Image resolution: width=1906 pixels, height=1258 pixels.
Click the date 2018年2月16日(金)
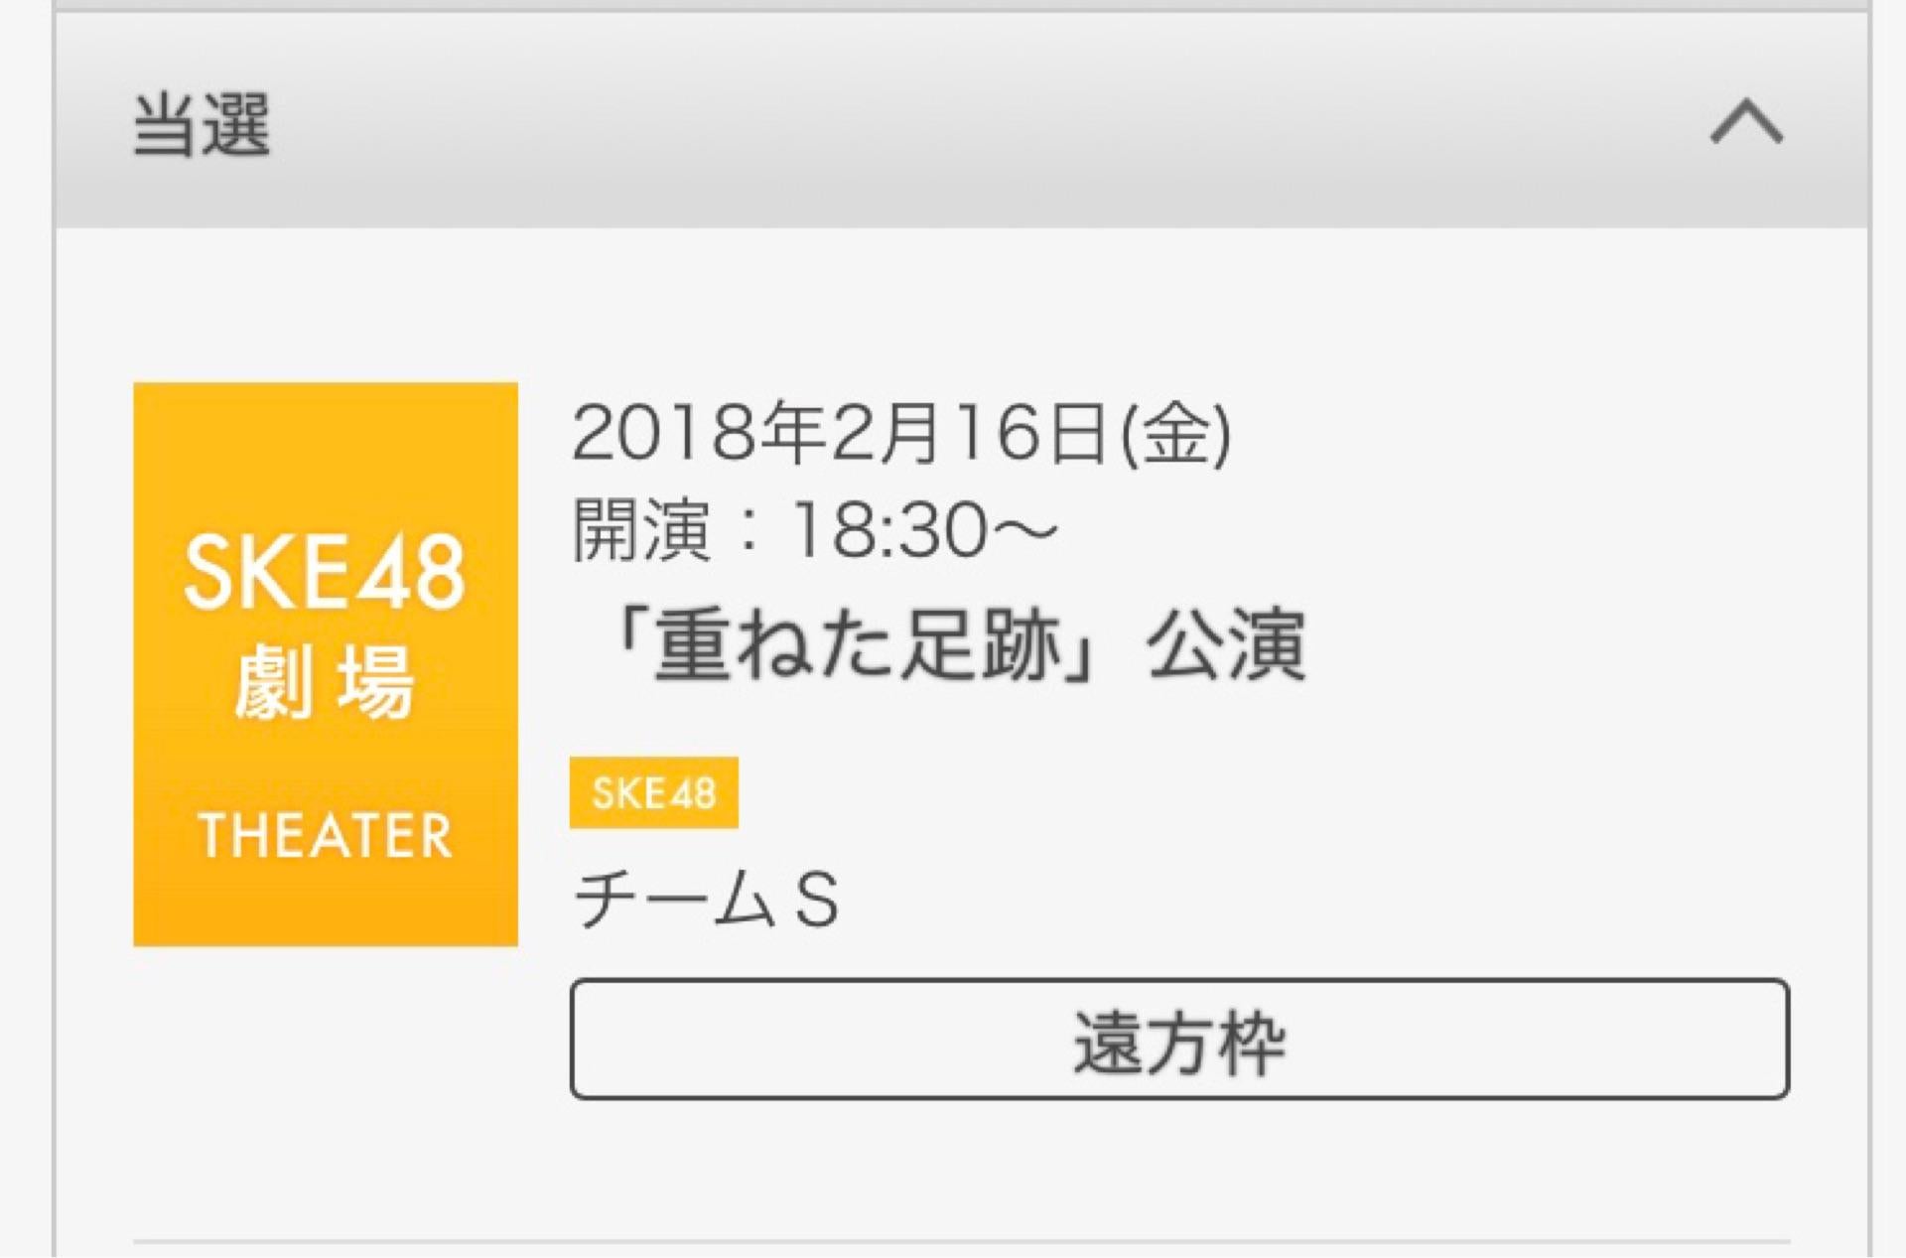pos(900,433)
